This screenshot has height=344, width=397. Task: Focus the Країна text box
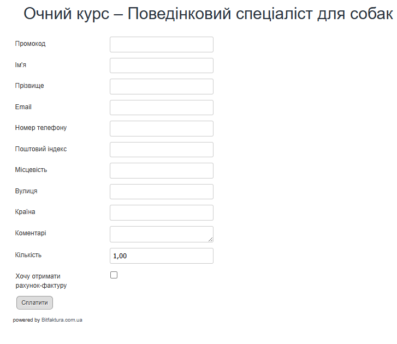[161, 212]
